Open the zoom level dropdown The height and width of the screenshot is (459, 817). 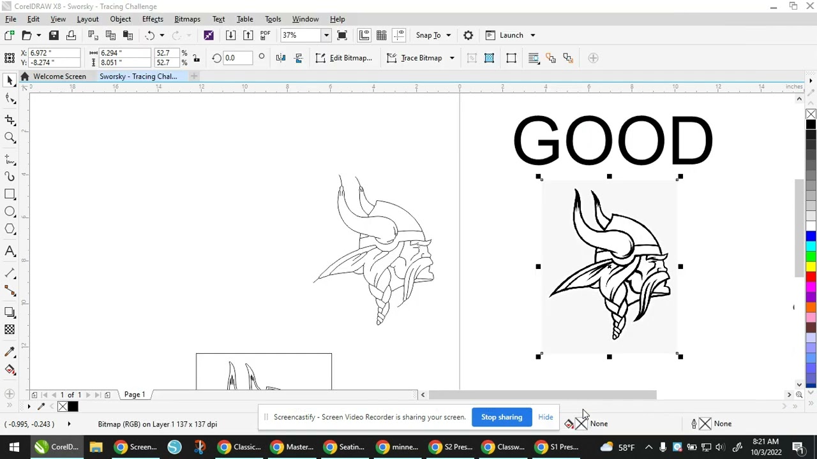[x=326, y=35]
